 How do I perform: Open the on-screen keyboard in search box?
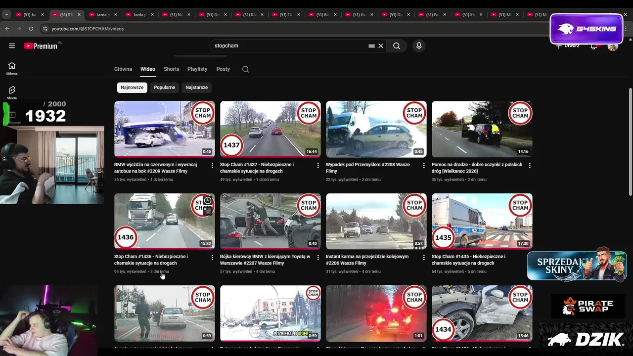click(371, 46)
